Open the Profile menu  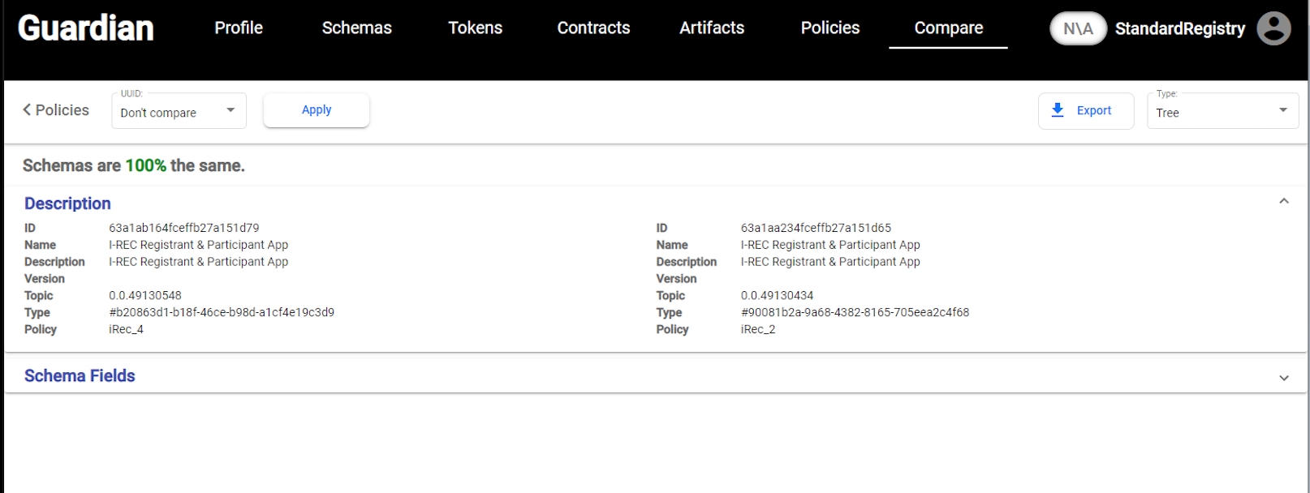tap(239, 28)
